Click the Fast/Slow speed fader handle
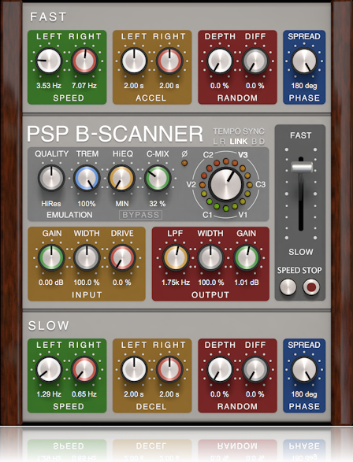Viewport: 353px width, 462px height. 302,167
